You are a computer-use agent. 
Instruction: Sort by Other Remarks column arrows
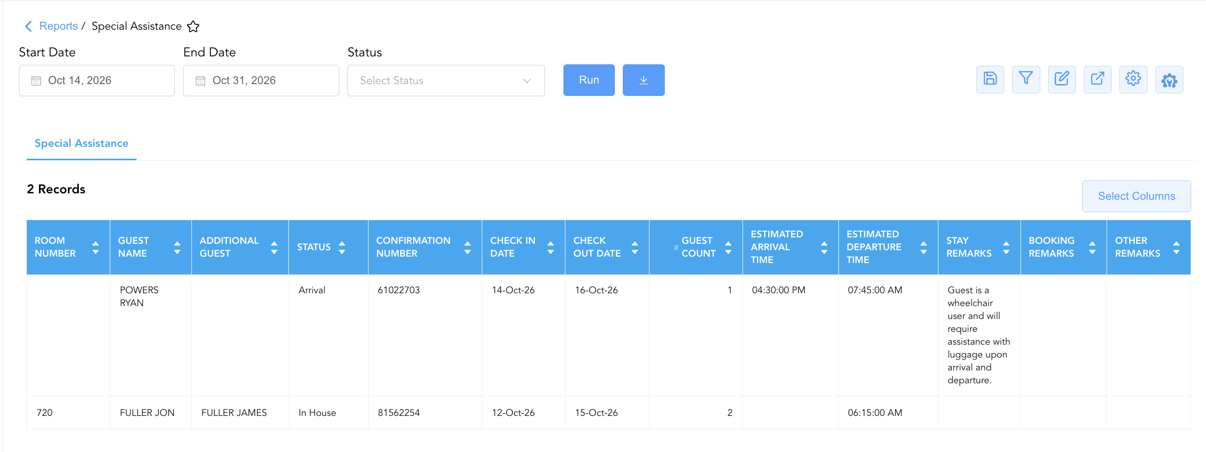tap(1176, 247)
